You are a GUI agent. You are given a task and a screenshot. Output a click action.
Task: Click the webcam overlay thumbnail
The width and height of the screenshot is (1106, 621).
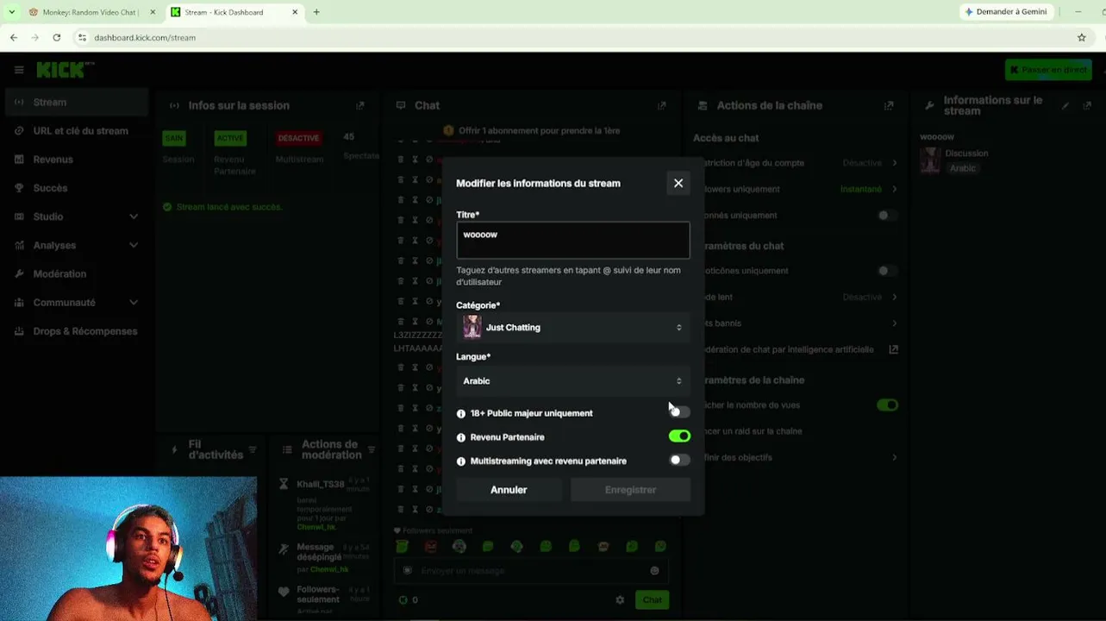tap(128, 549)
